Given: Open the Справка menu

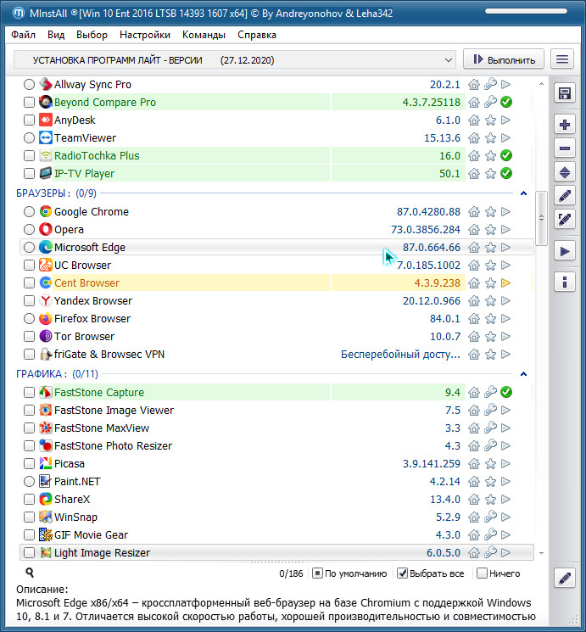Looking at the screenshot, I should [x=257, y=35].
